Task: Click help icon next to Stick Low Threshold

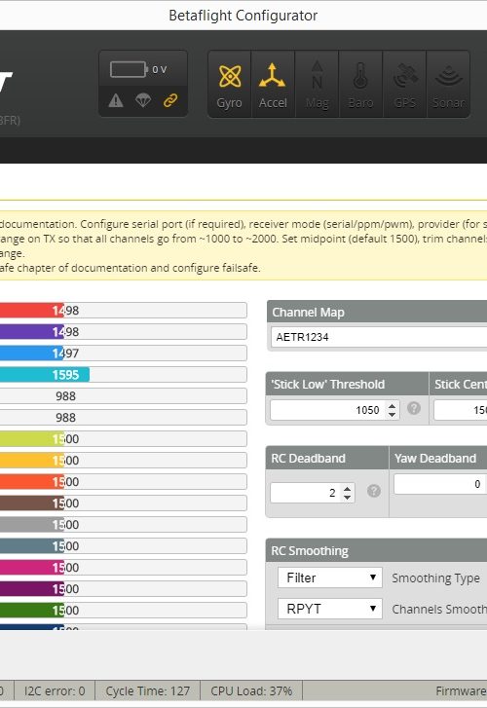Action: tap(414, 408)
